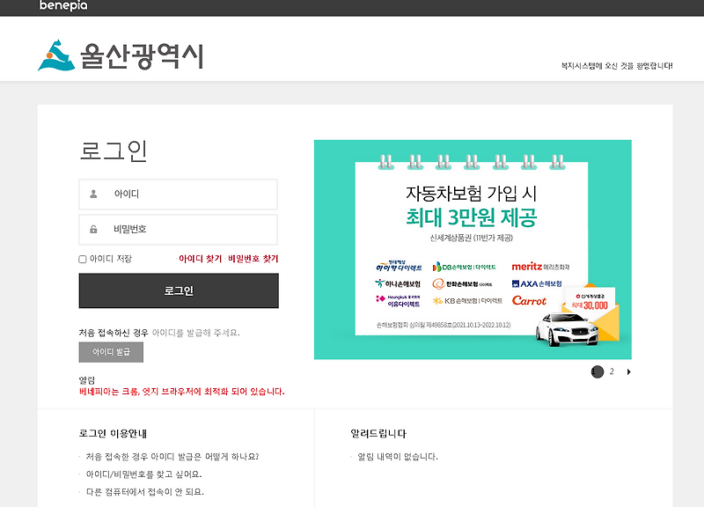
Task: Advance the banner with the next arrow
Action: (627, 371)
